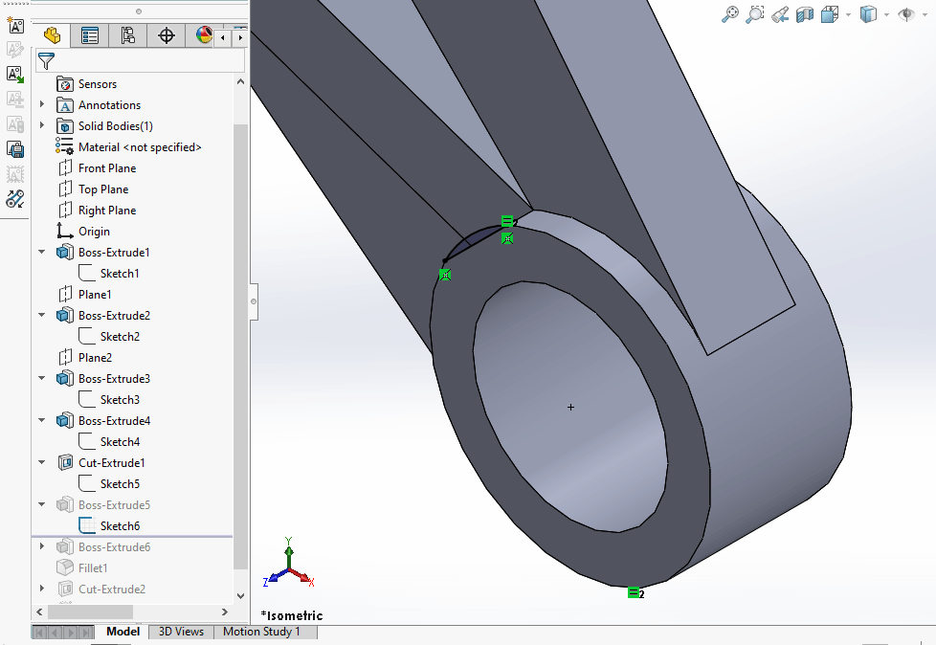
Task: Open the Display Style dropdown arrow
Action: click(x=885, y=13)
